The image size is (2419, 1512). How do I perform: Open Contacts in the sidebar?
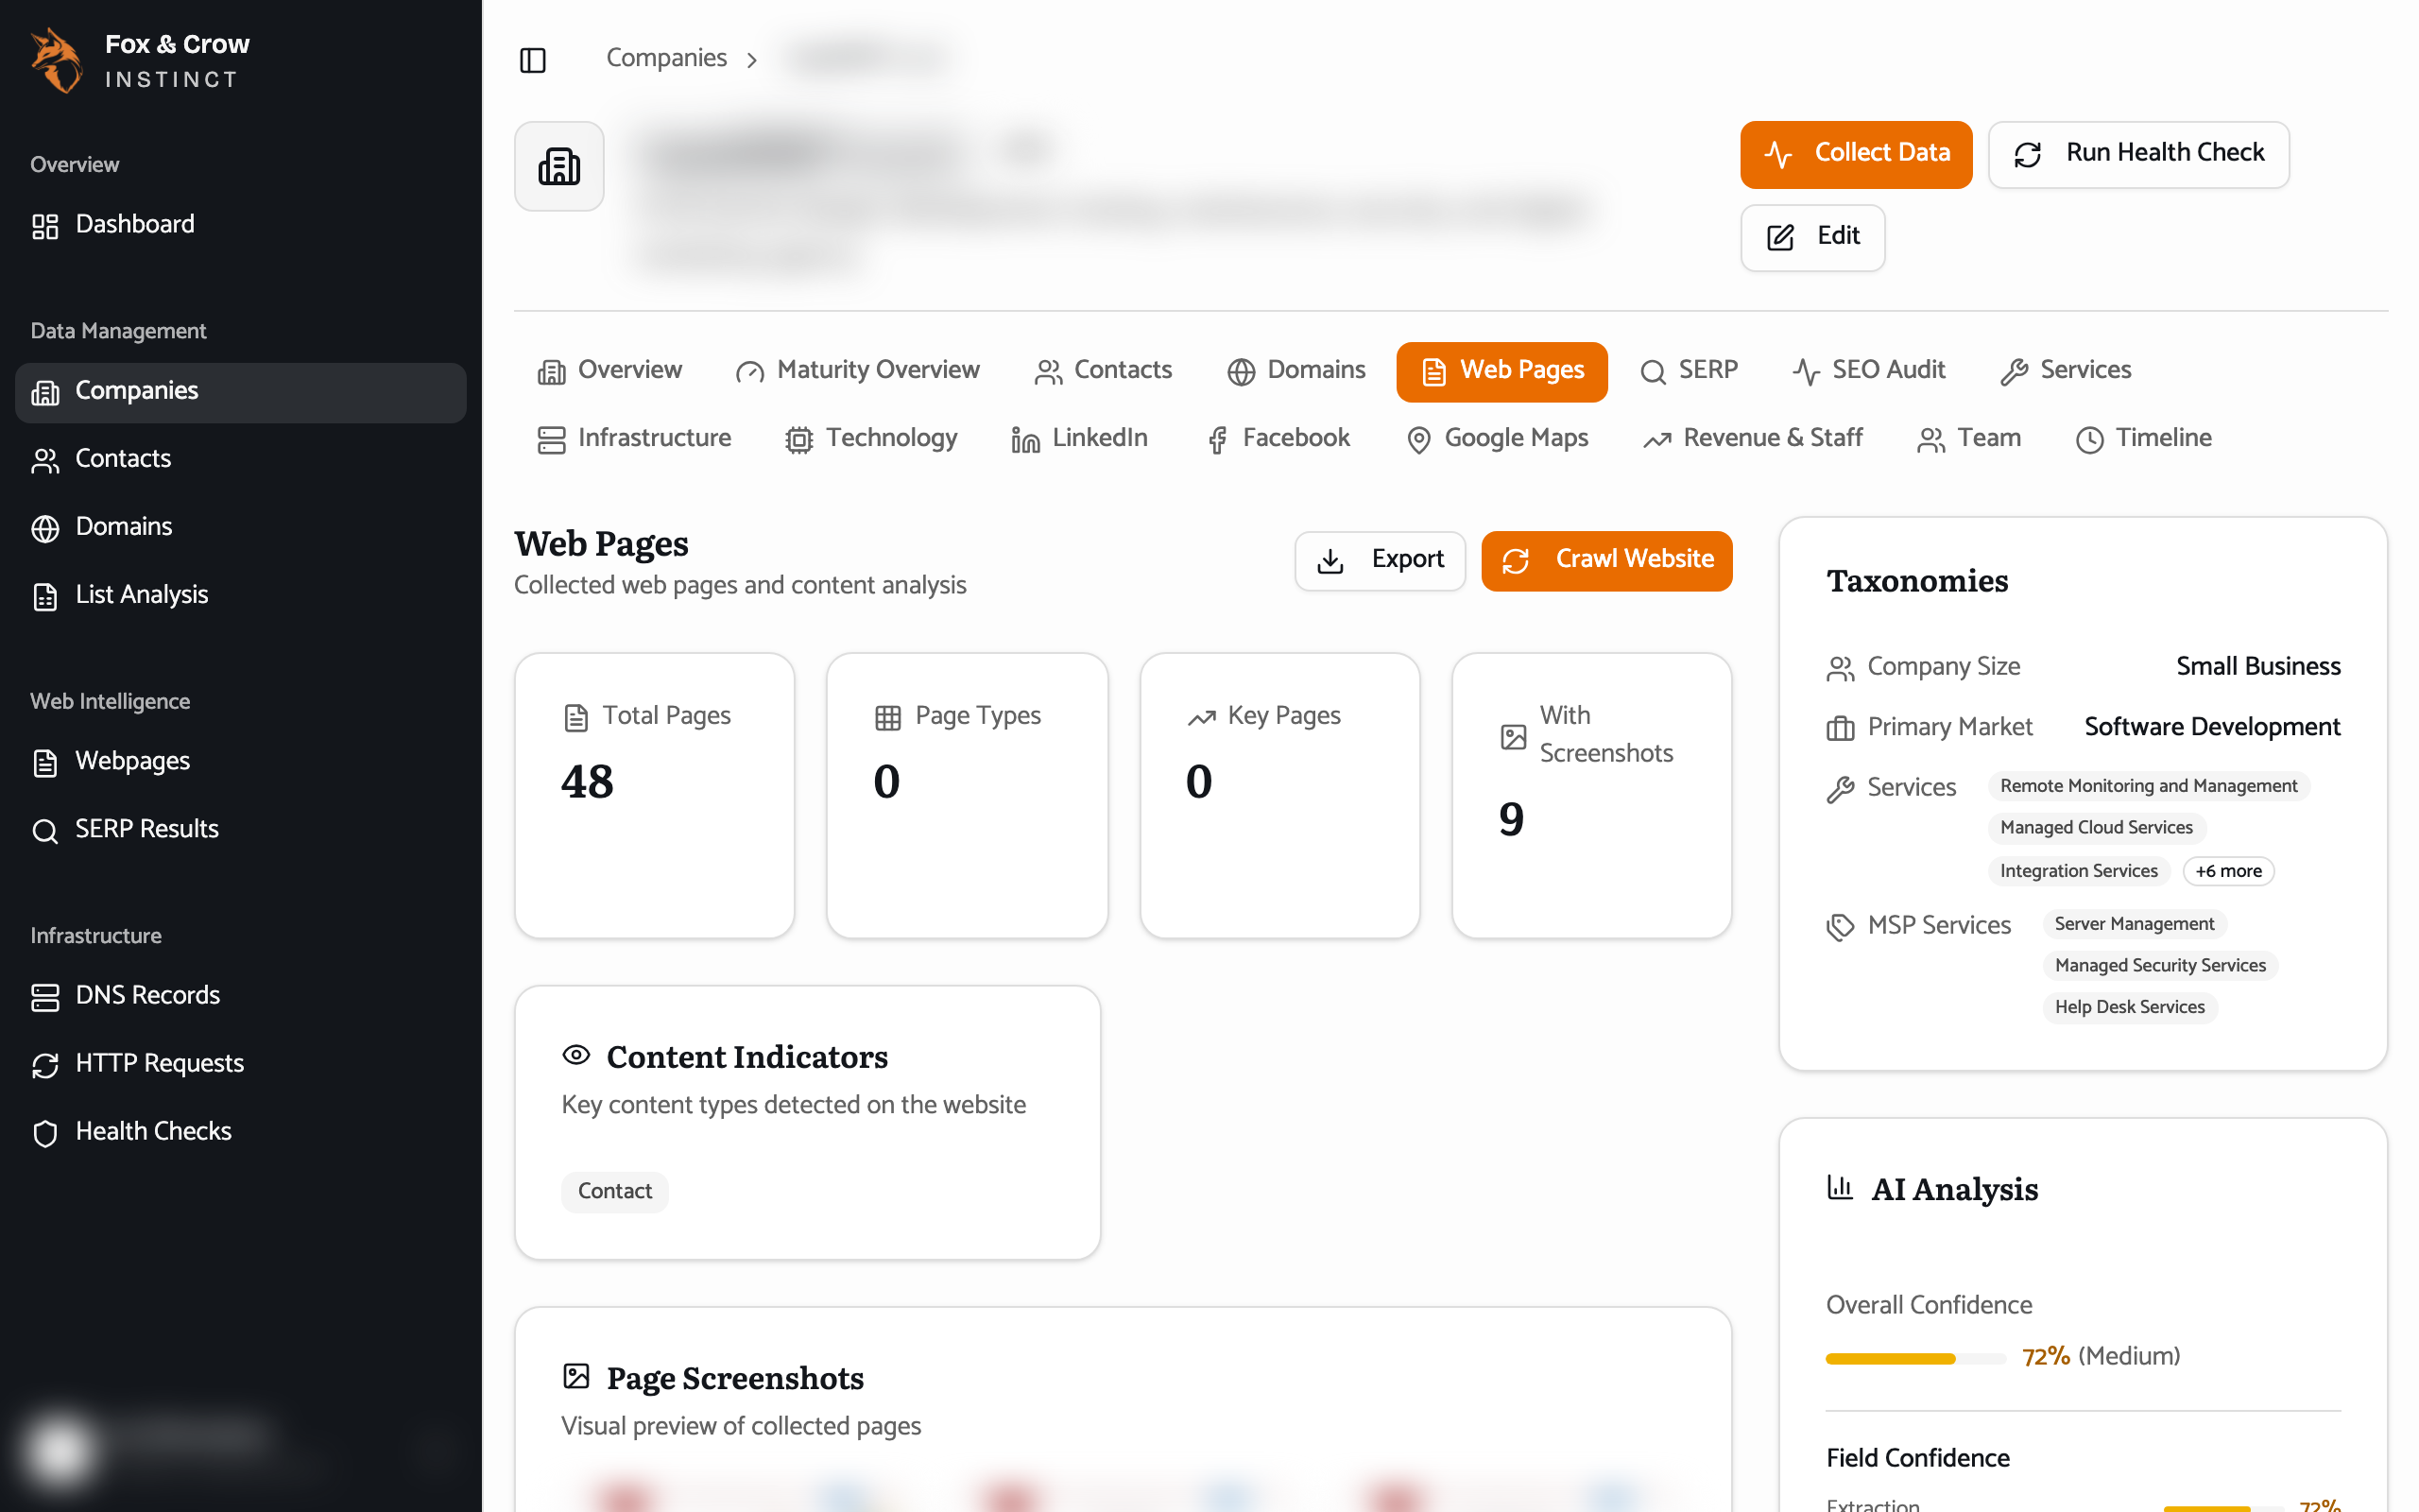click(x=240, y=459)
